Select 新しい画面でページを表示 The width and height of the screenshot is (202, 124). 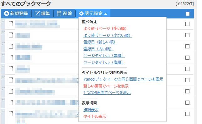pos(106,86)
